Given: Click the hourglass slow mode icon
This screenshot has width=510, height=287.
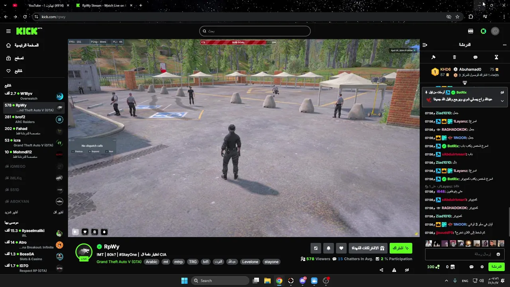Looking at the screenshot, I should [496, 57].
